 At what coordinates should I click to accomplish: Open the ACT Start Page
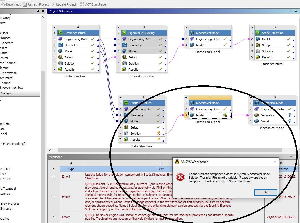click(93, 4)
